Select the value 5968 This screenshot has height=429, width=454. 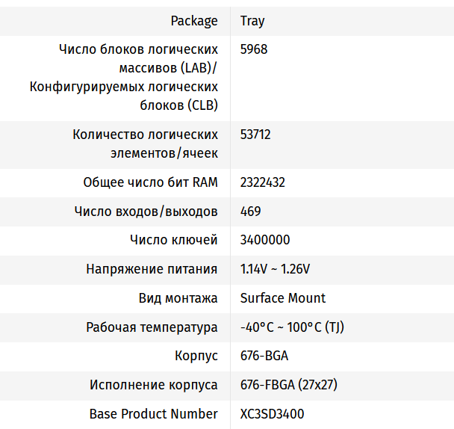point(254,49)
